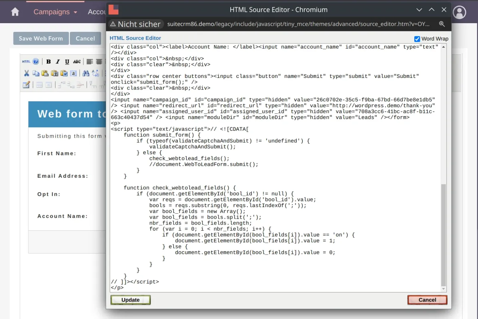The width and height of the screenshot is (478, 319).
Task: Apply italic formatting using the toolbar icon
Action: click(x=58, y=62)
